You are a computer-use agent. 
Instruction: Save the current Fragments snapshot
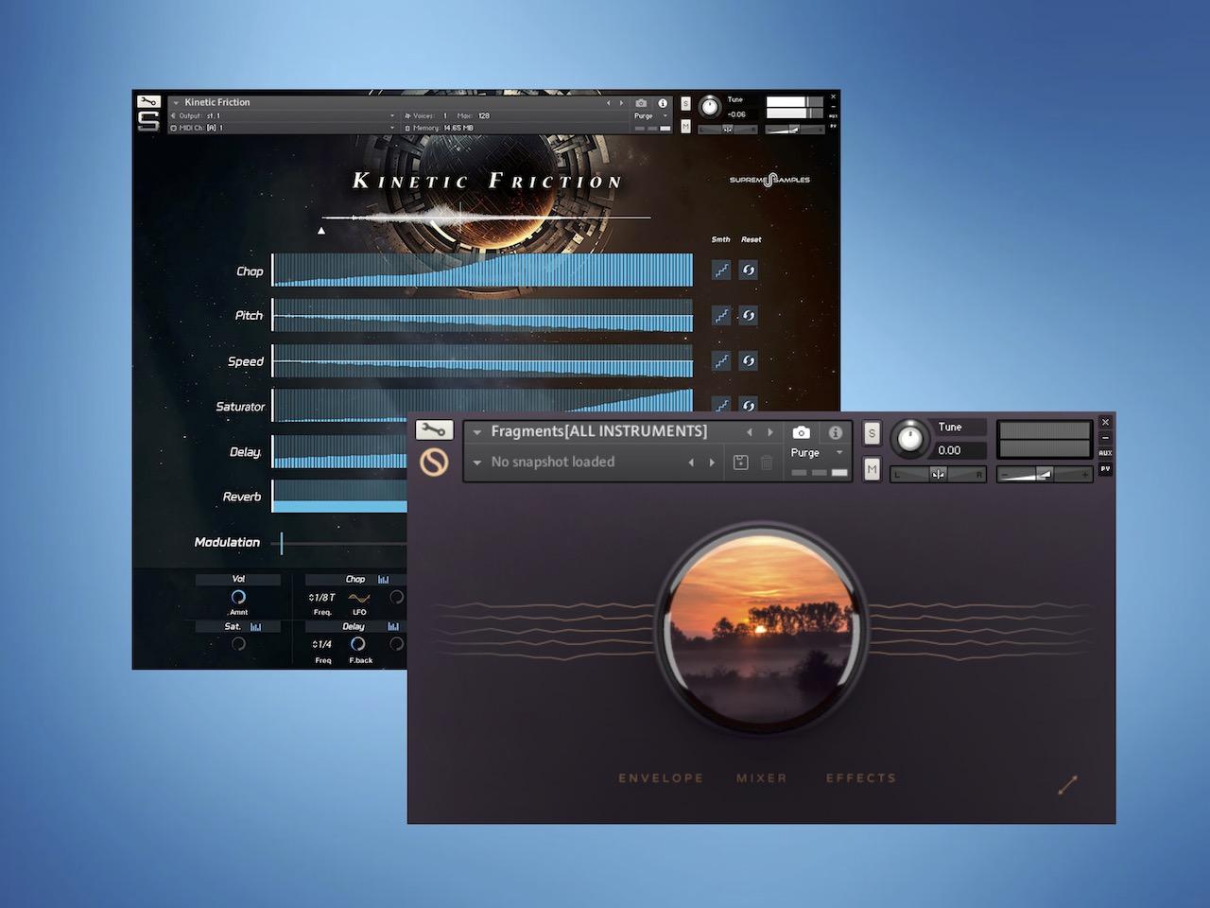pos(741,463)
